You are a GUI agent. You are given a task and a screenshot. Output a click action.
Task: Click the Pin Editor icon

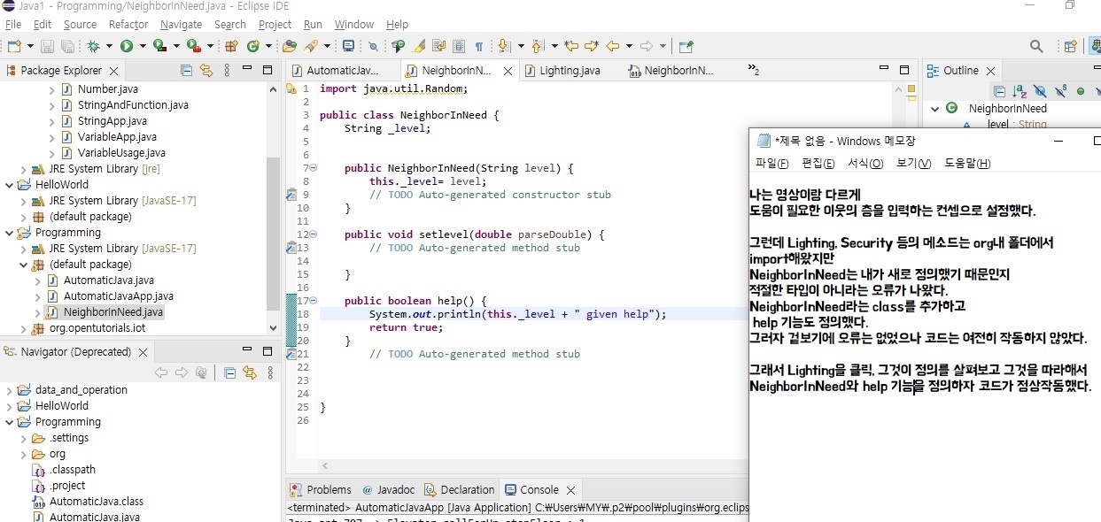[x=686, y=46]
